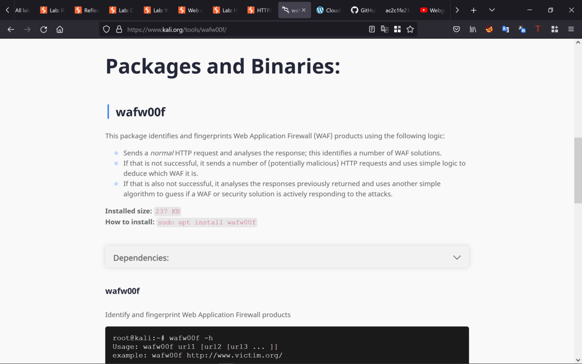Switch to the WordPress Cloud tab
Screen dimensions: 582x364
329,10
